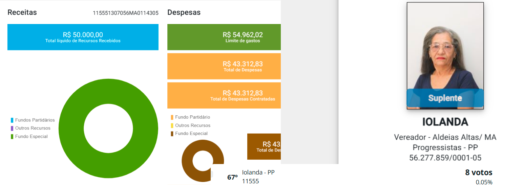Click orange Fundo Partidário legend swatch in Despesas
Screen dimensions: 522x185
[x=172, y=117]
